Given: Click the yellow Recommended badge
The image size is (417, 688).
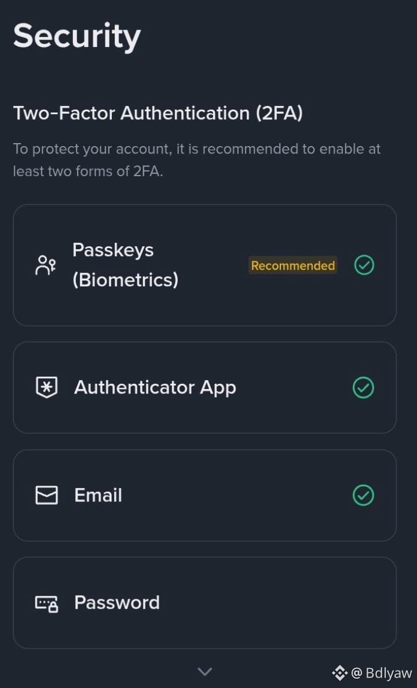Looking at the screenshot, I should pos(292,265).
